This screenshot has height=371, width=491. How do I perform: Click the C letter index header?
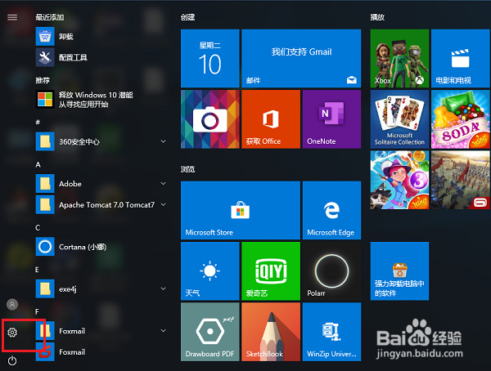click(38, 227)
